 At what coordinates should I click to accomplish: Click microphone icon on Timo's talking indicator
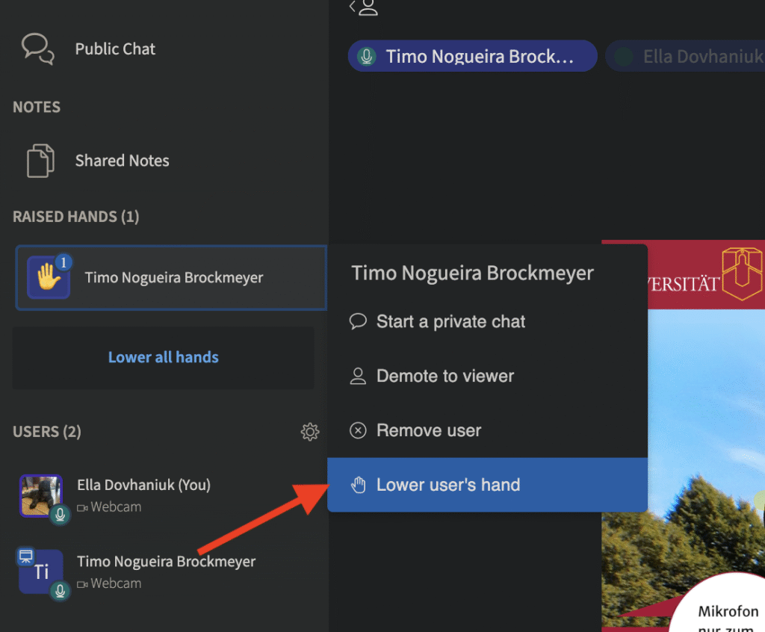click(366, 57)
